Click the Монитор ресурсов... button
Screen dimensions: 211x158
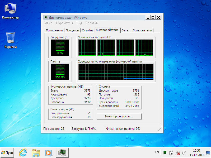[x=119, y=116]
